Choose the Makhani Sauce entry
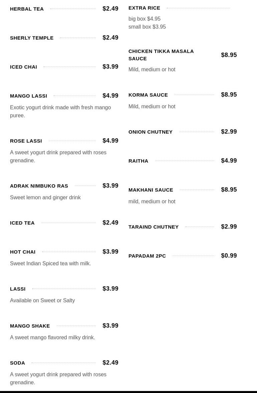Screen dimensions: 257x393 pyautogui.click(x=151, y=190)
